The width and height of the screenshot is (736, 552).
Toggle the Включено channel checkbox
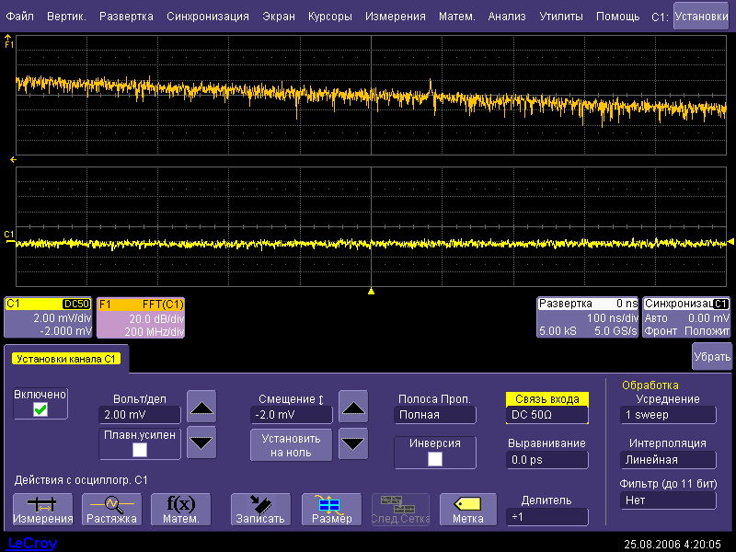coord(40,410)
